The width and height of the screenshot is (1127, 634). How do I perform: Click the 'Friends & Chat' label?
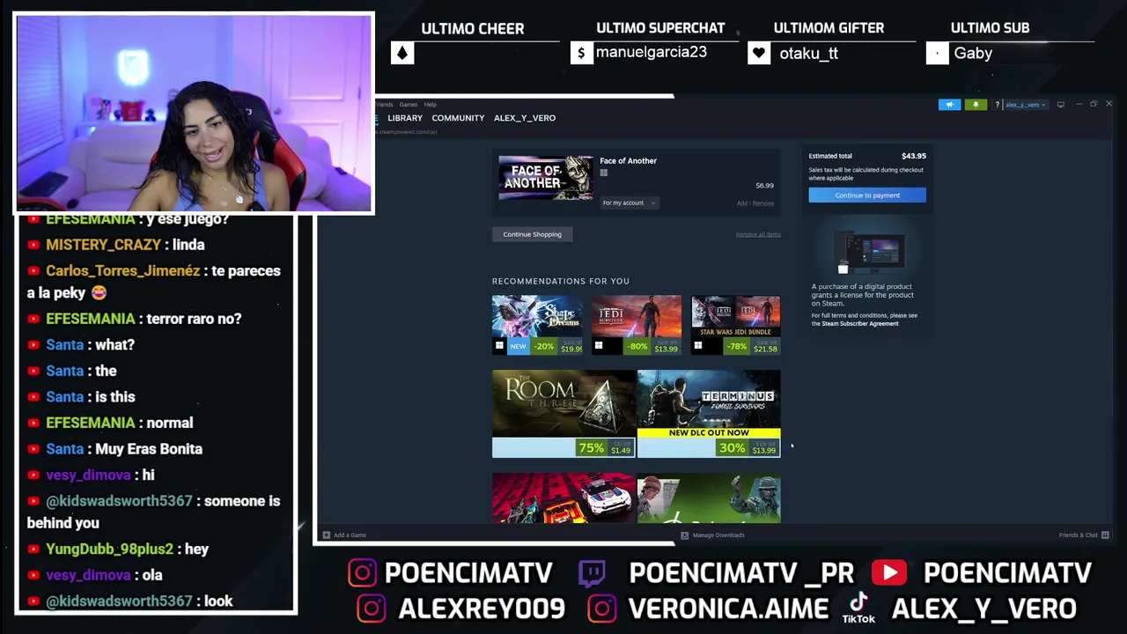(1079, 535)
